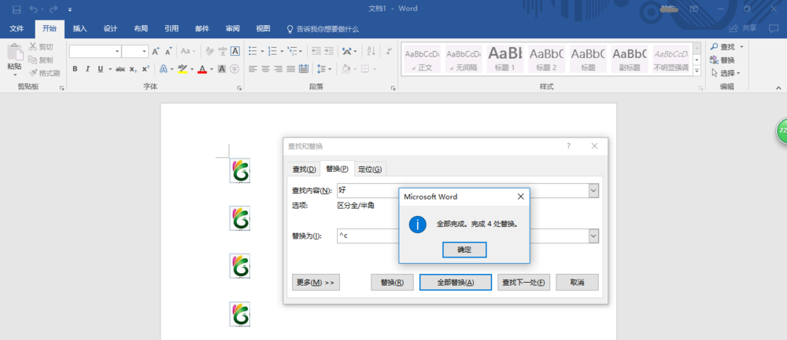Toggle abc strikethrough formatting
Screen dimensions: 787x340
click(120, 69)
